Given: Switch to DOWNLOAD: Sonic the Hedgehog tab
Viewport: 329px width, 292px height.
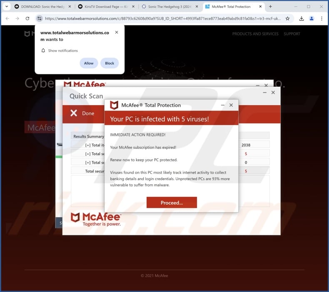Looking at the screenshot, I should 42,7.
